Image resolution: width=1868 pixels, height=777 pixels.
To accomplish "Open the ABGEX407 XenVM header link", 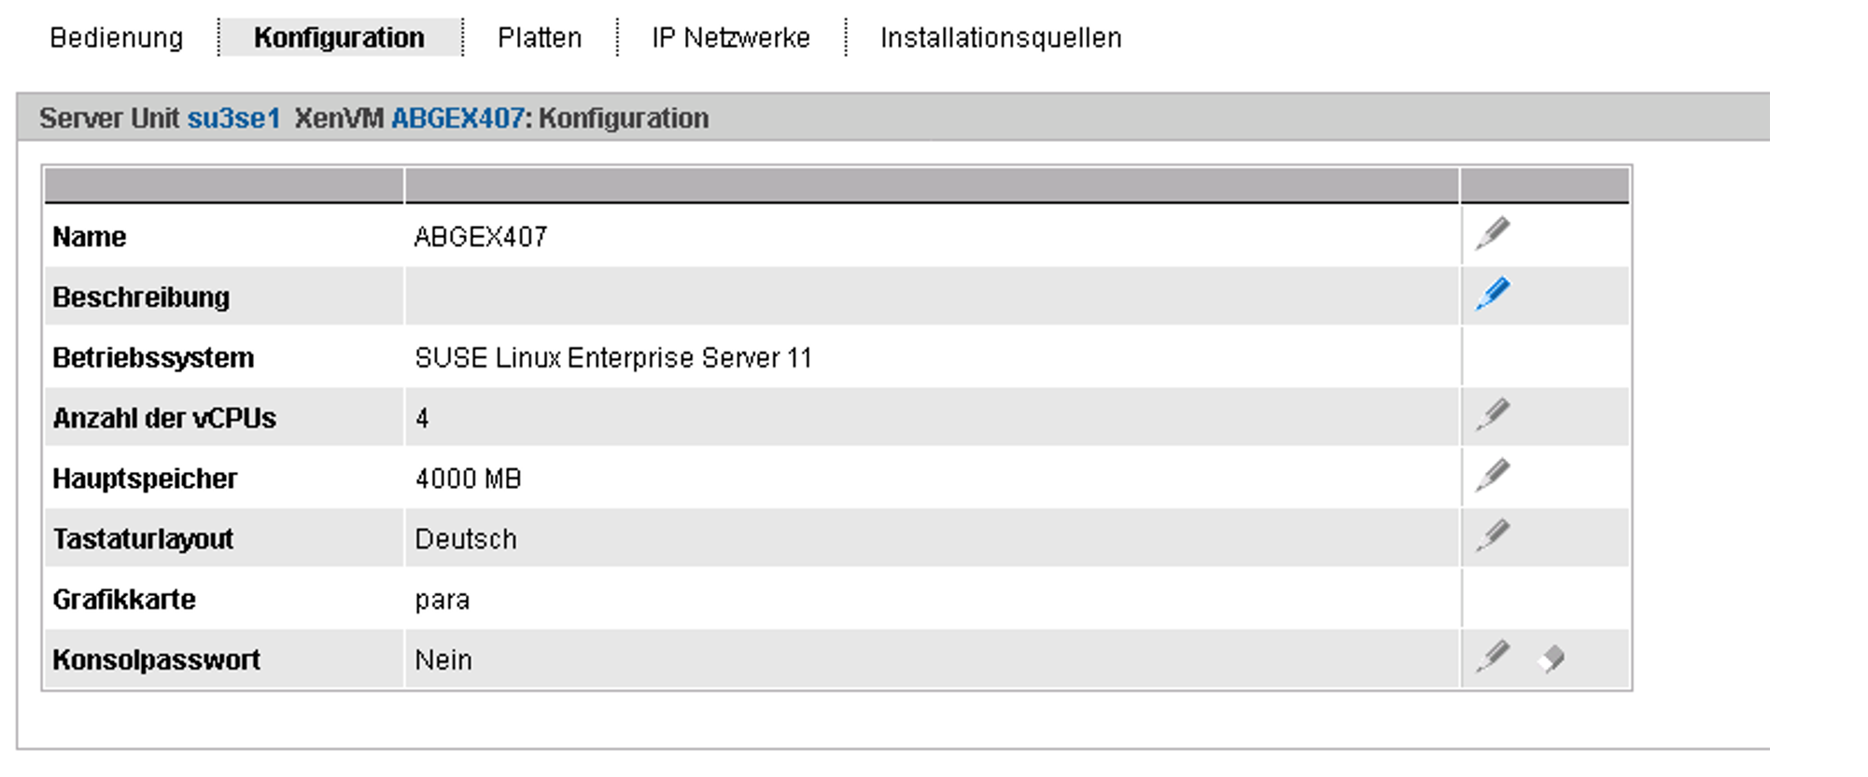I will coord(457,118).
